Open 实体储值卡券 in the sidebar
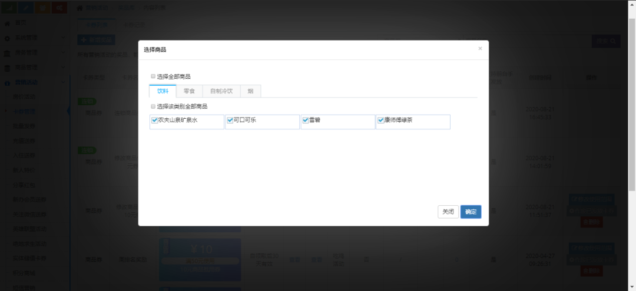The image size is (636, 291). 29,258
